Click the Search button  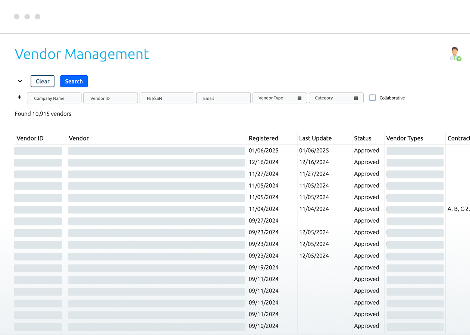tap(74, 81)
